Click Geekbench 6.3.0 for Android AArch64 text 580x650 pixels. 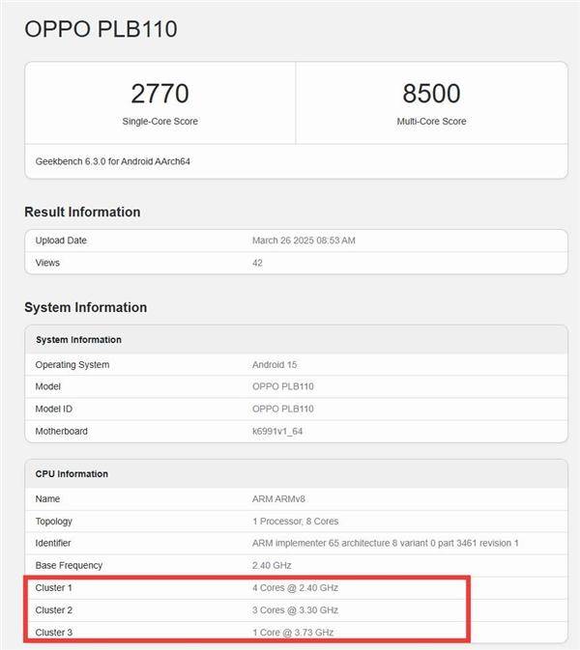click(112, 161)
